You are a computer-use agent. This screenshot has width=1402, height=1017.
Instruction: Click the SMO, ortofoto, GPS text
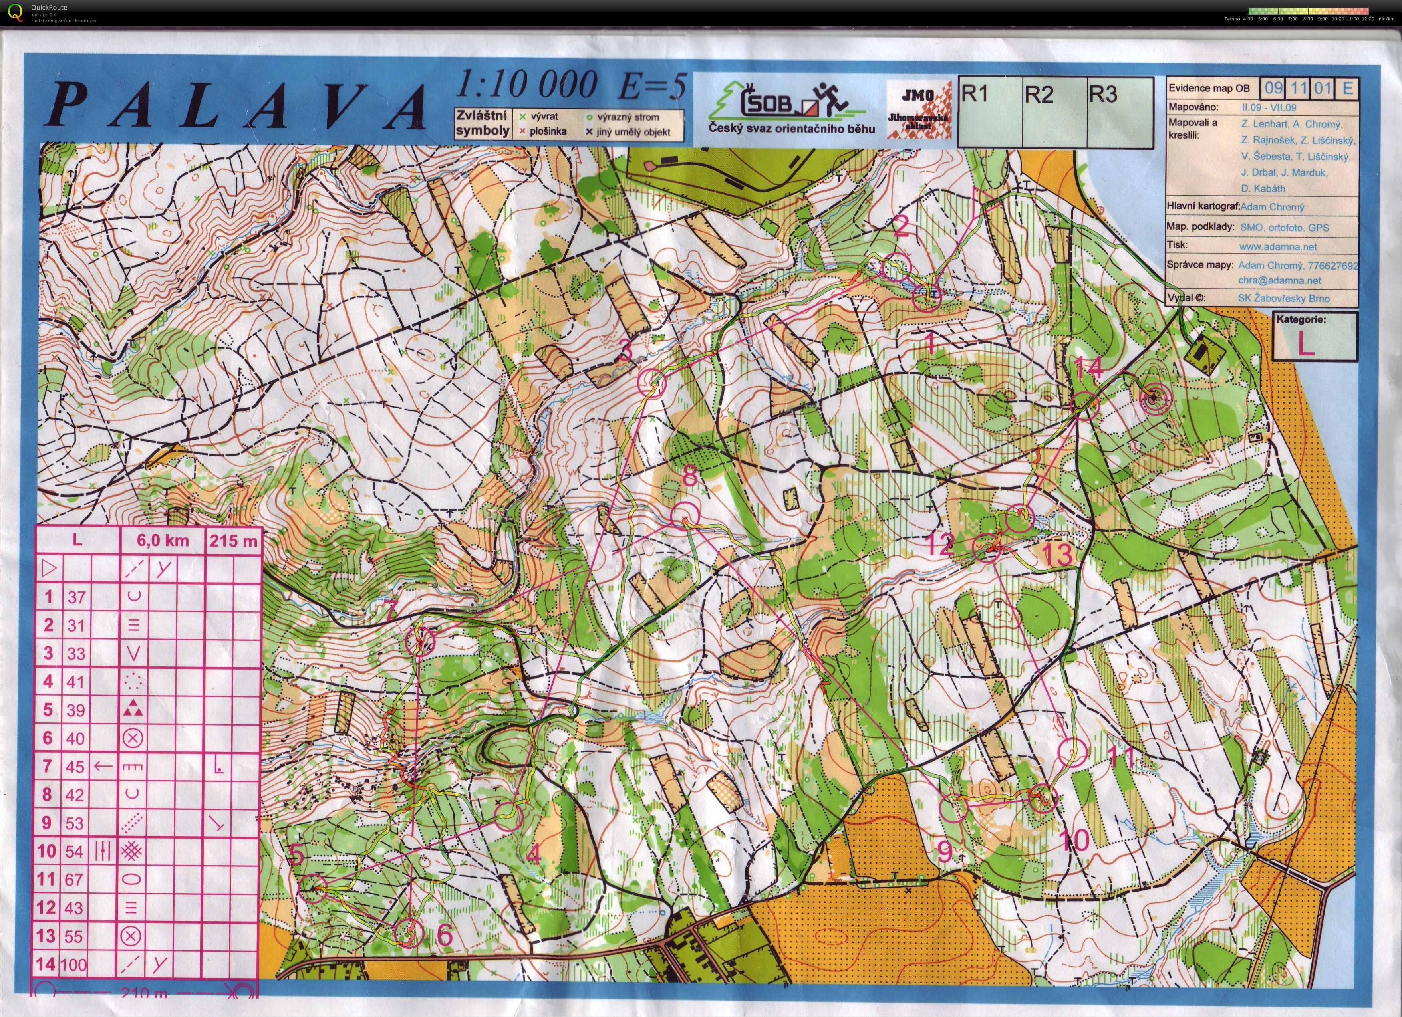click(x=1285, y=227)
